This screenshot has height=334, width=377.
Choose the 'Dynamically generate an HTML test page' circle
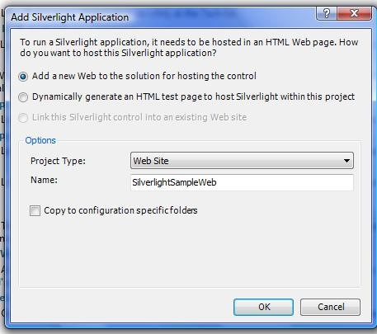tap(23, 97)
